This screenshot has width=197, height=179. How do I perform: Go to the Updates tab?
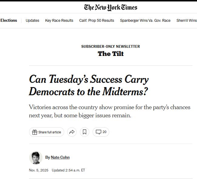(x=32, y=21)
